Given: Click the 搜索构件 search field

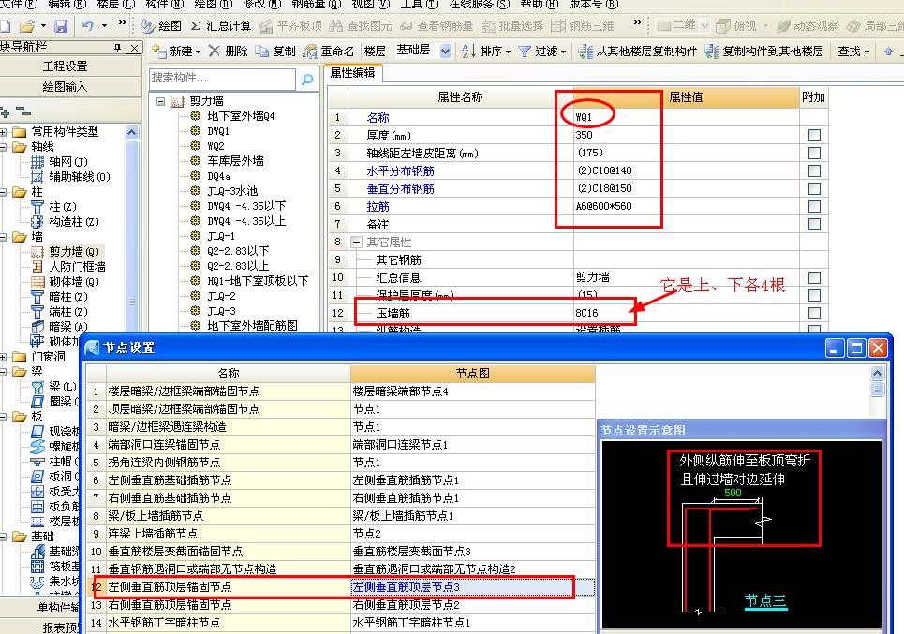Looking at the screenshot, I should click(x=223, y=79).
